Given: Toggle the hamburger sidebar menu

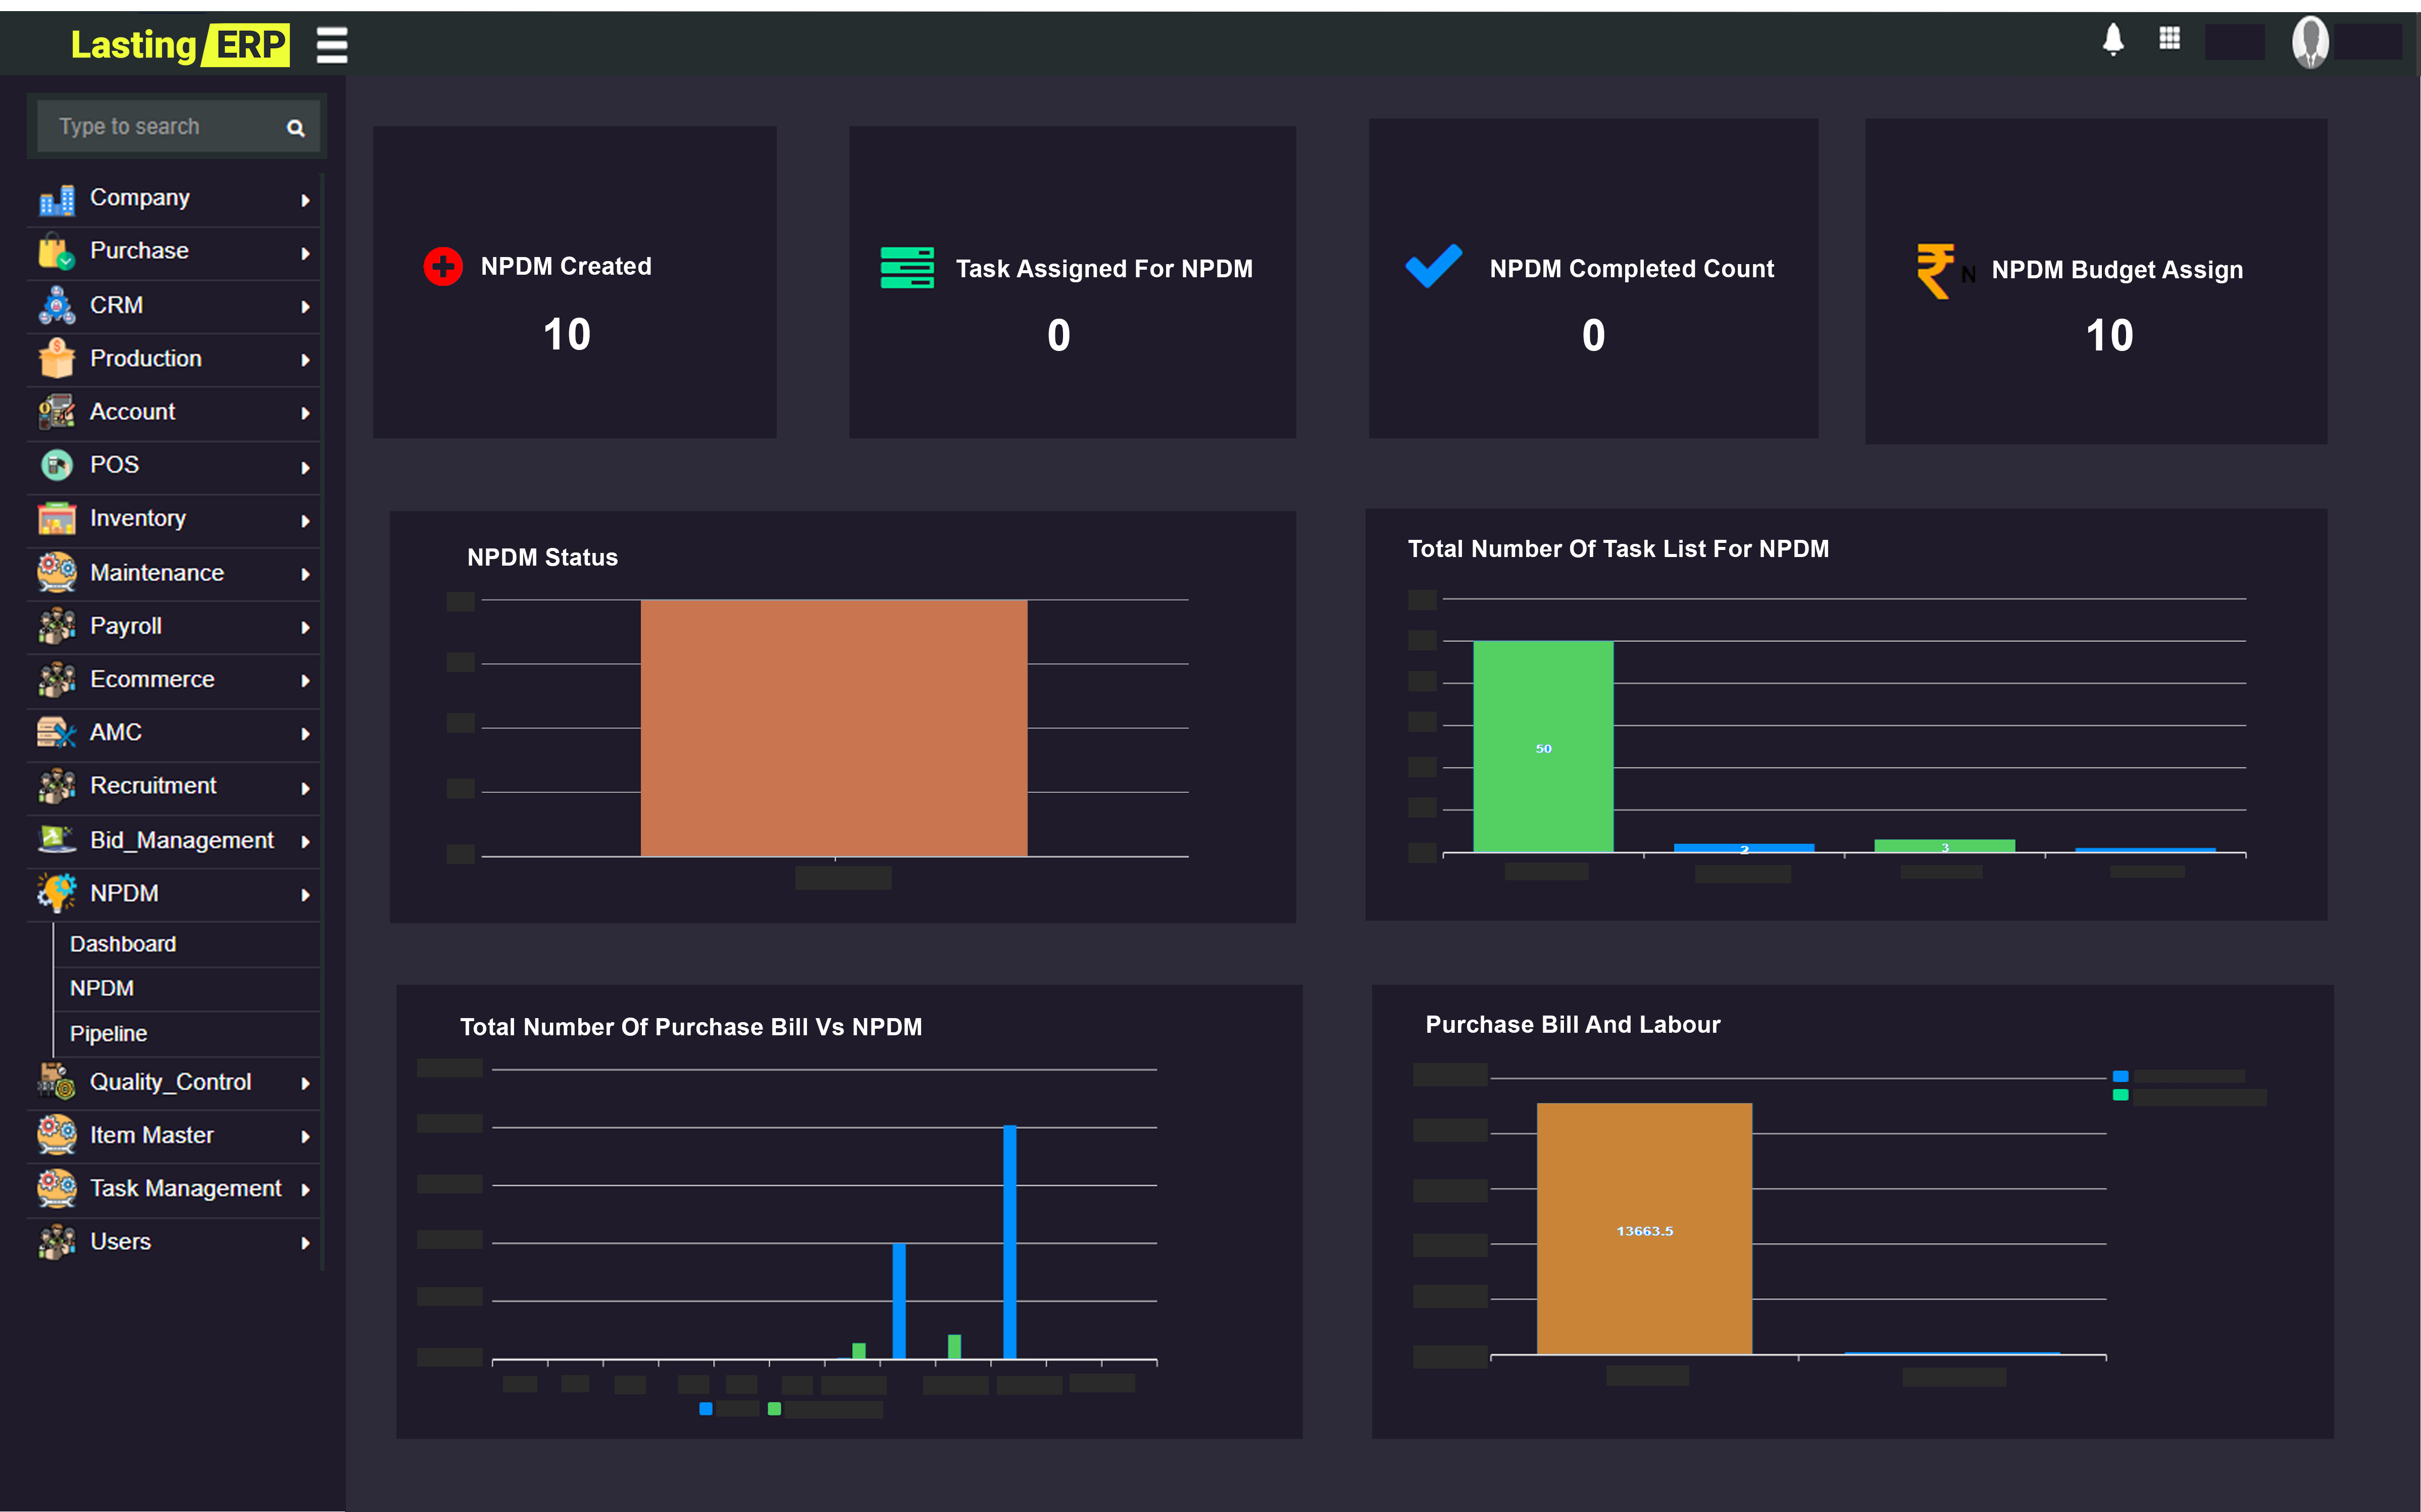Looking at the screenshot, I should [x=332, y=45].
